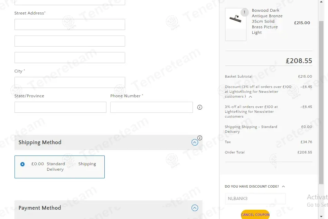Click the Cancel Coupon button
328x219 pixels.
point(255,215)
